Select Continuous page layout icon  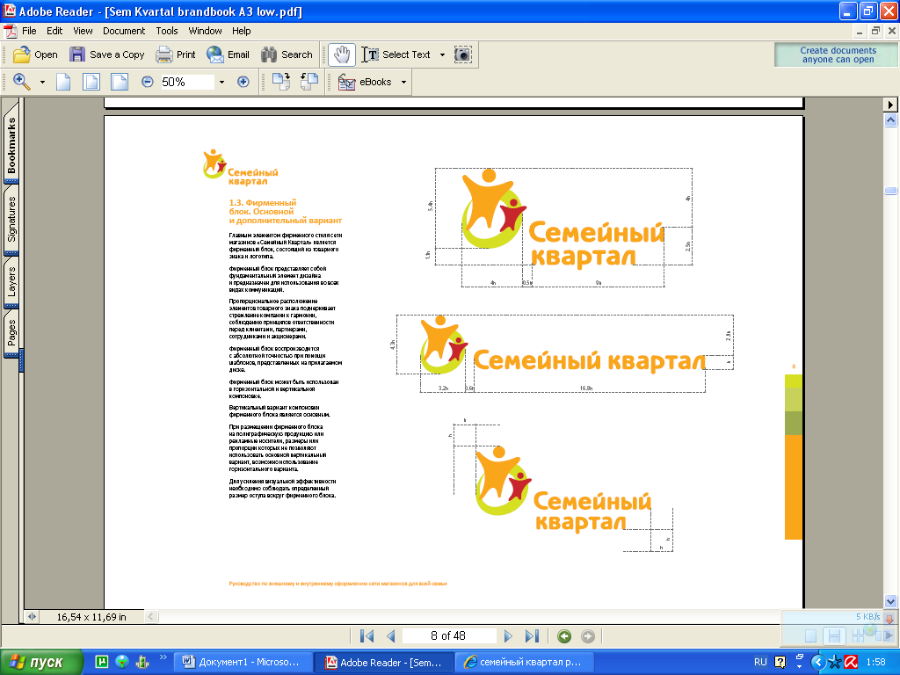[834, 635]
